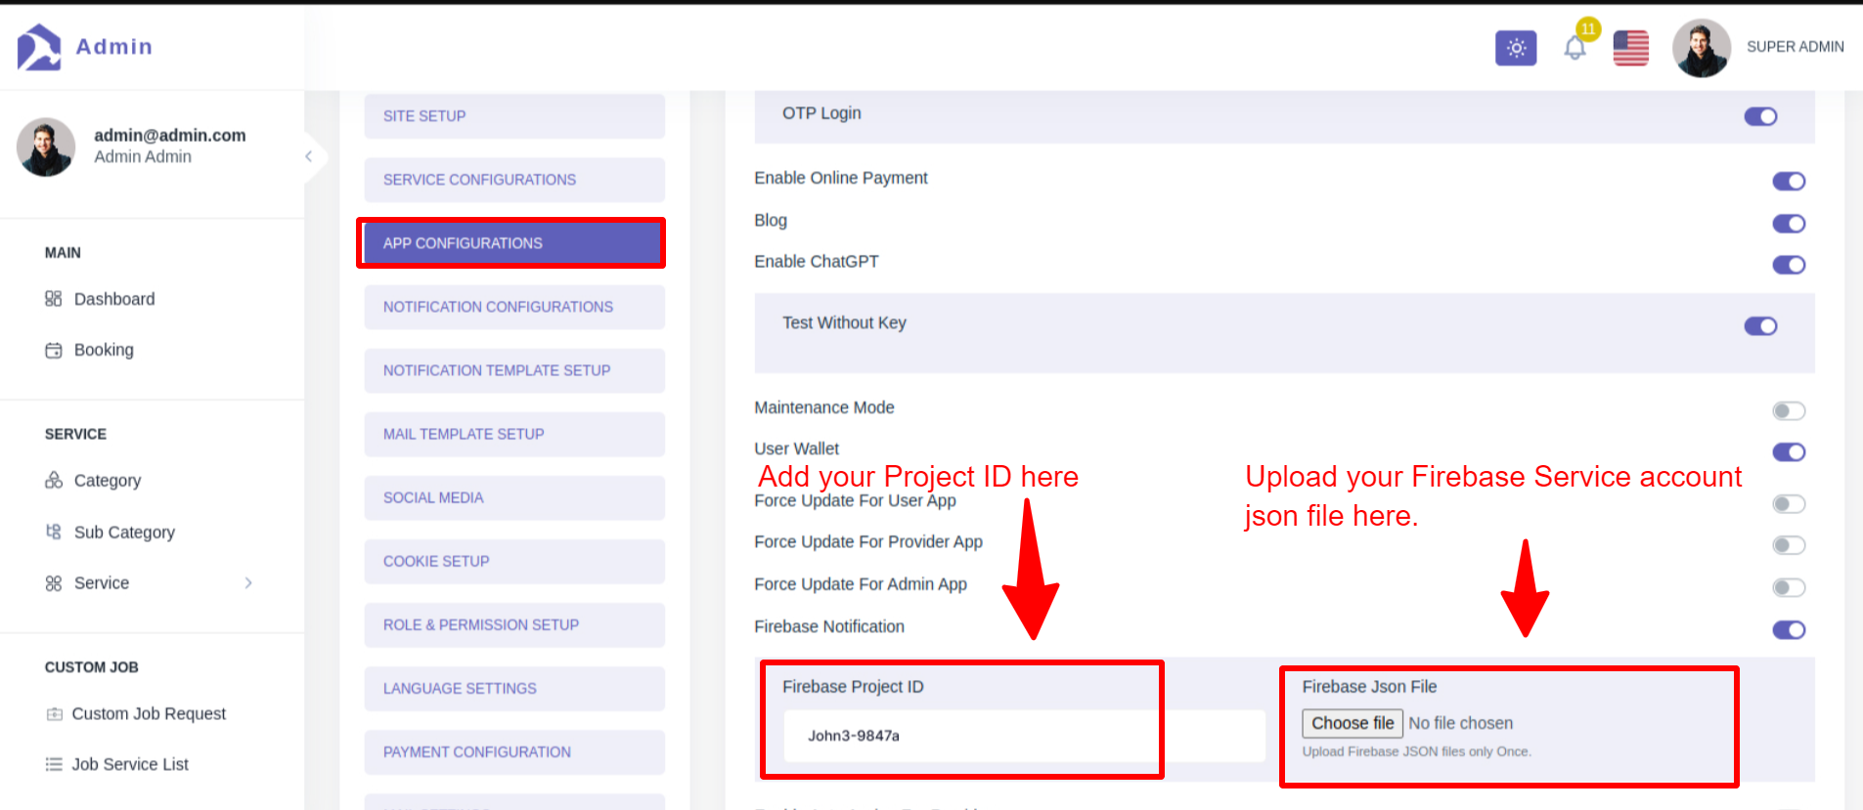
Task: Select the Site Setup tab
Action: tap(514, 116)
